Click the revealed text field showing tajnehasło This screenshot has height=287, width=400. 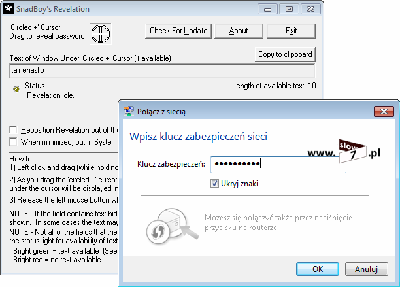point(162,71)
